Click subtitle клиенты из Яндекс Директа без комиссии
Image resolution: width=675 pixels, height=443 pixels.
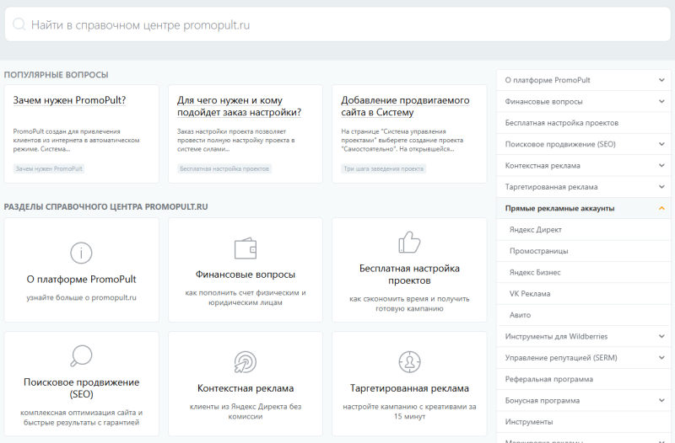click(x=246, y=411)
